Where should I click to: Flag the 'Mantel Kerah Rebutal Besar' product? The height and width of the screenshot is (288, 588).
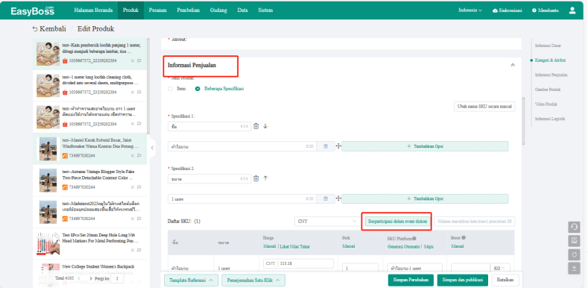click(139, 155)
